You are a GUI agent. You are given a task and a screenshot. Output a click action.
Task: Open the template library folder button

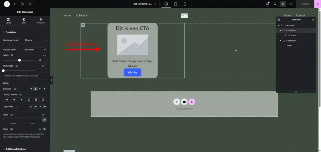click(x=184, y=102)
